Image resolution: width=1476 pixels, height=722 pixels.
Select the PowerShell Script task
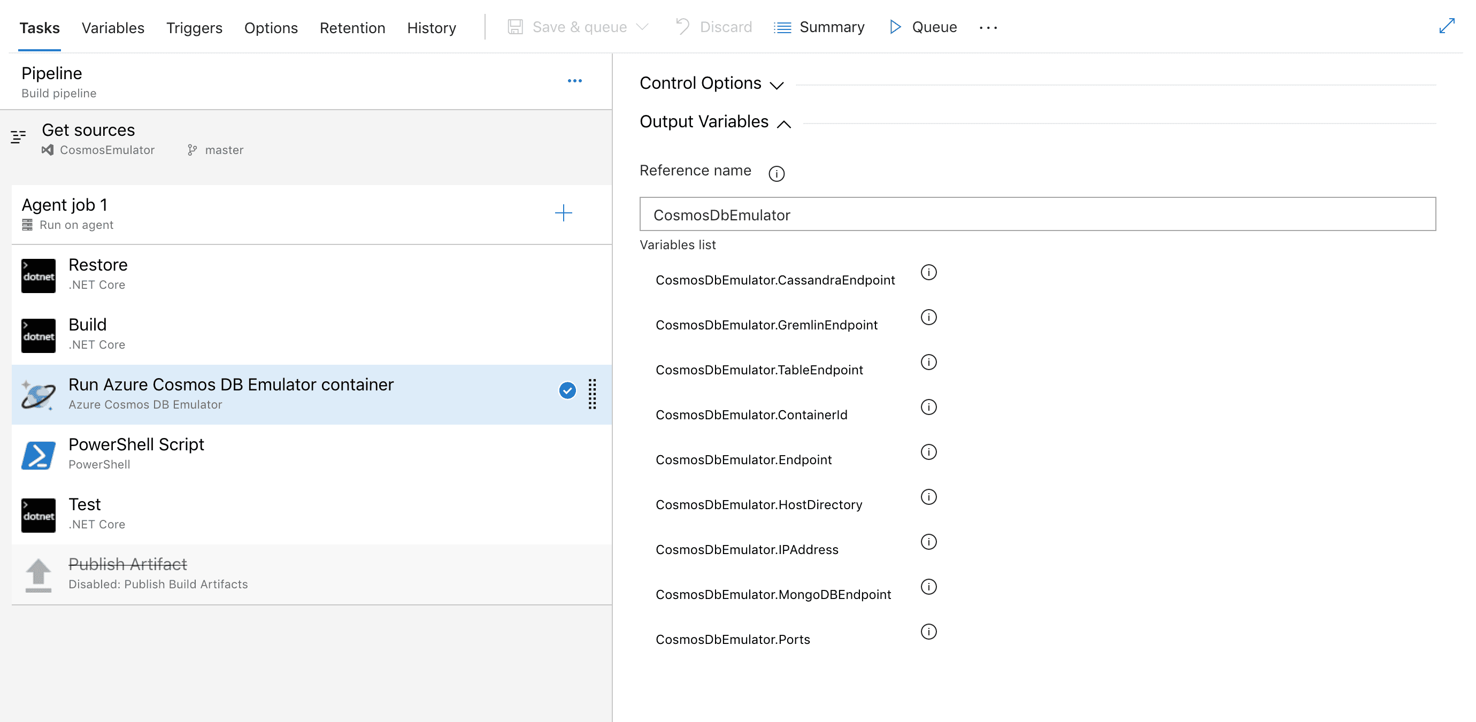point(312,455)
